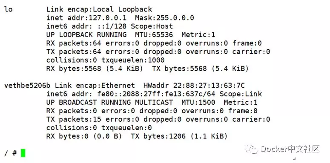330x163 pixels.
Task: Click the WeChat logo in watermark
Action: click(x=251, y=149)
